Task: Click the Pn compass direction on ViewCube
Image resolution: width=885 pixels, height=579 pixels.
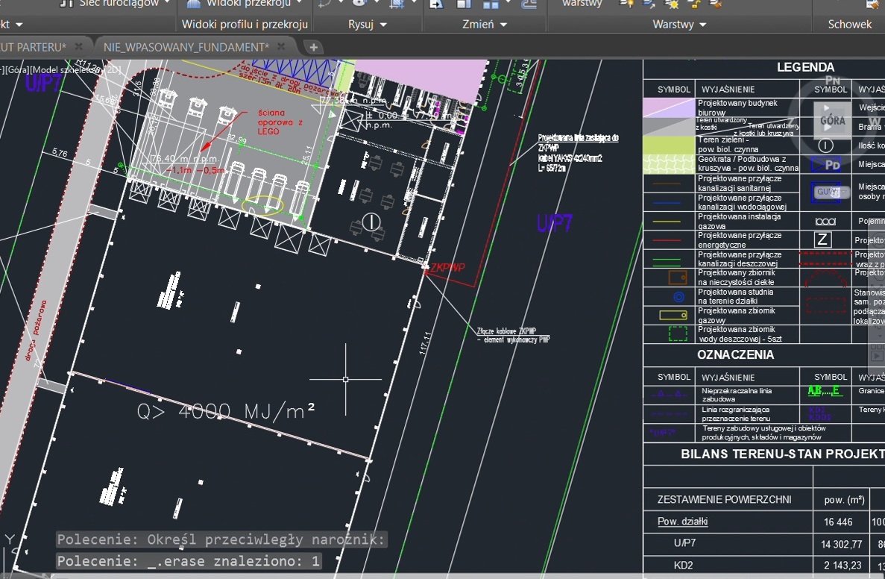Action: [x=832, y=81]
